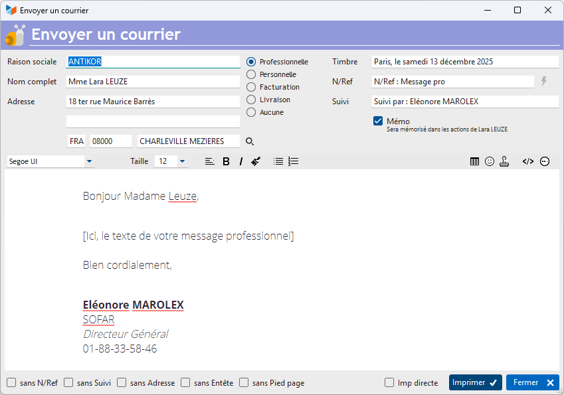
Task: Click the Imprimer button
Action: click(475, 382)
